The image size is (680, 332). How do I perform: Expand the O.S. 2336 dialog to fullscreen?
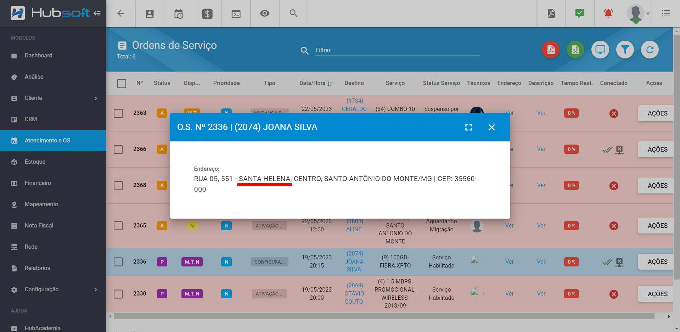pyautogui.click(x=468, y=128)
